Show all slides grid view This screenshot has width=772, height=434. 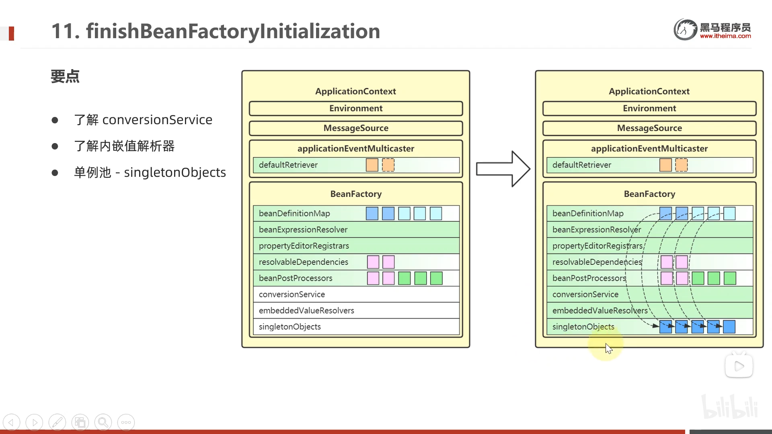(80, 422)
